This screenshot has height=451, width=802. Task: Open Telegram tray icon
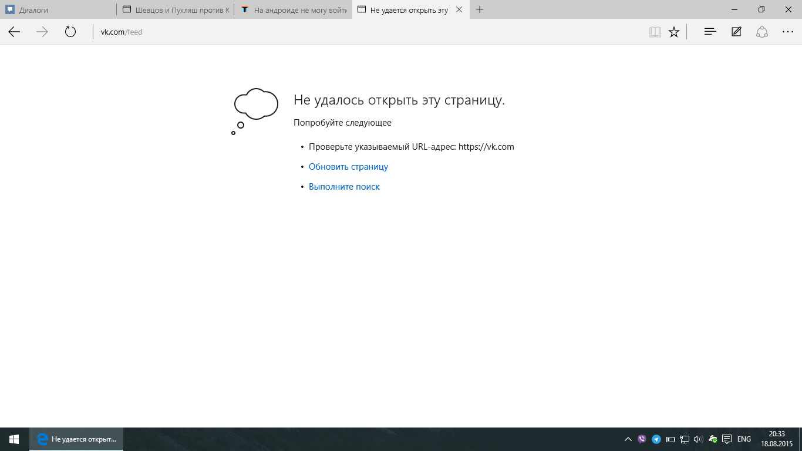(x=656, y=439)
